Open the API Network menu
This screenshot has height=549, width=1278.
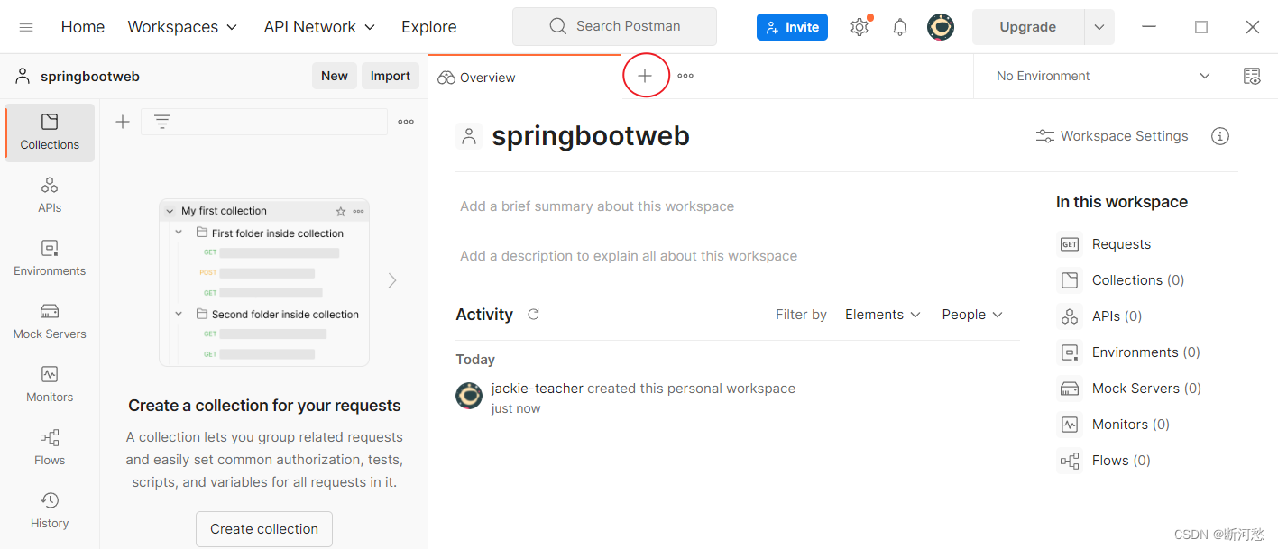coord(318,26)
